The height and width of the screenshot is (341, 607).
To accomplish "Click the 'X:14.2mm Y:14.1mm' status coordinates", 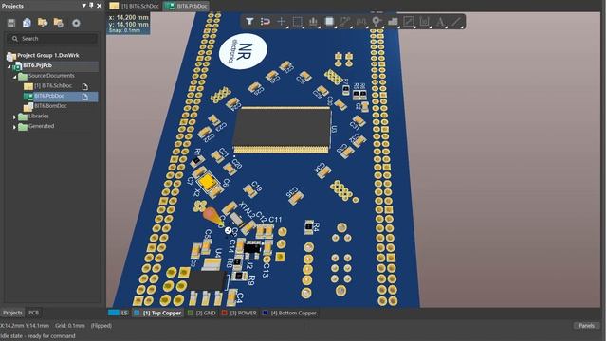I will tap(25, 326).
